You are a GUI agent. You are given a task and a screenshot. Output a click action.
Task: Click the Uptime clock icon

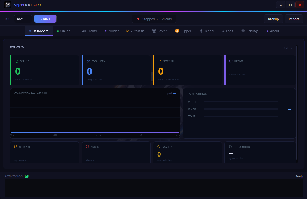[x=231, y=61]
